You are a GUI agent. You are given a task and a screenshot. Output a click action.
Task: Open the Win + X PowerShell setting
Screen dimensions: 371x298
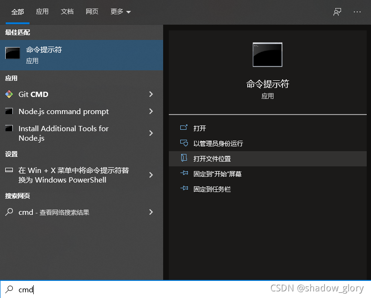coord(81,175)
